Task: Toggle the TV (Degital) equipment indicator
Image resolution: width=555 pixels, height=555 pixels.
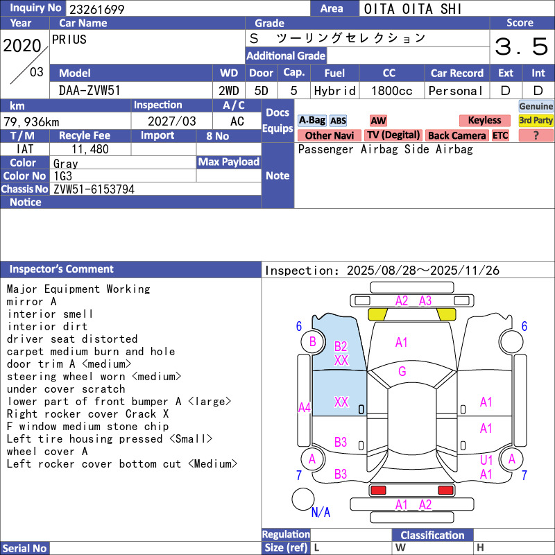Action: [393, 135]
